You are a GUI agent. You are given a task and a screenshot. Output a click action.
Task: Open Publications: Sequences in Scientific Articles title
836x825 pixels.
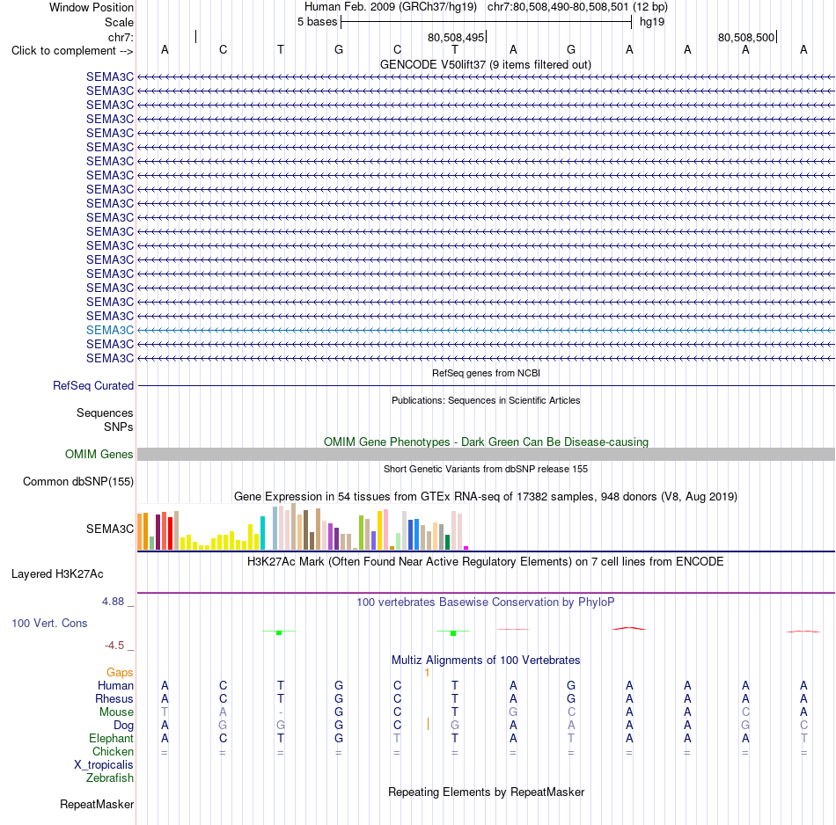486,400
